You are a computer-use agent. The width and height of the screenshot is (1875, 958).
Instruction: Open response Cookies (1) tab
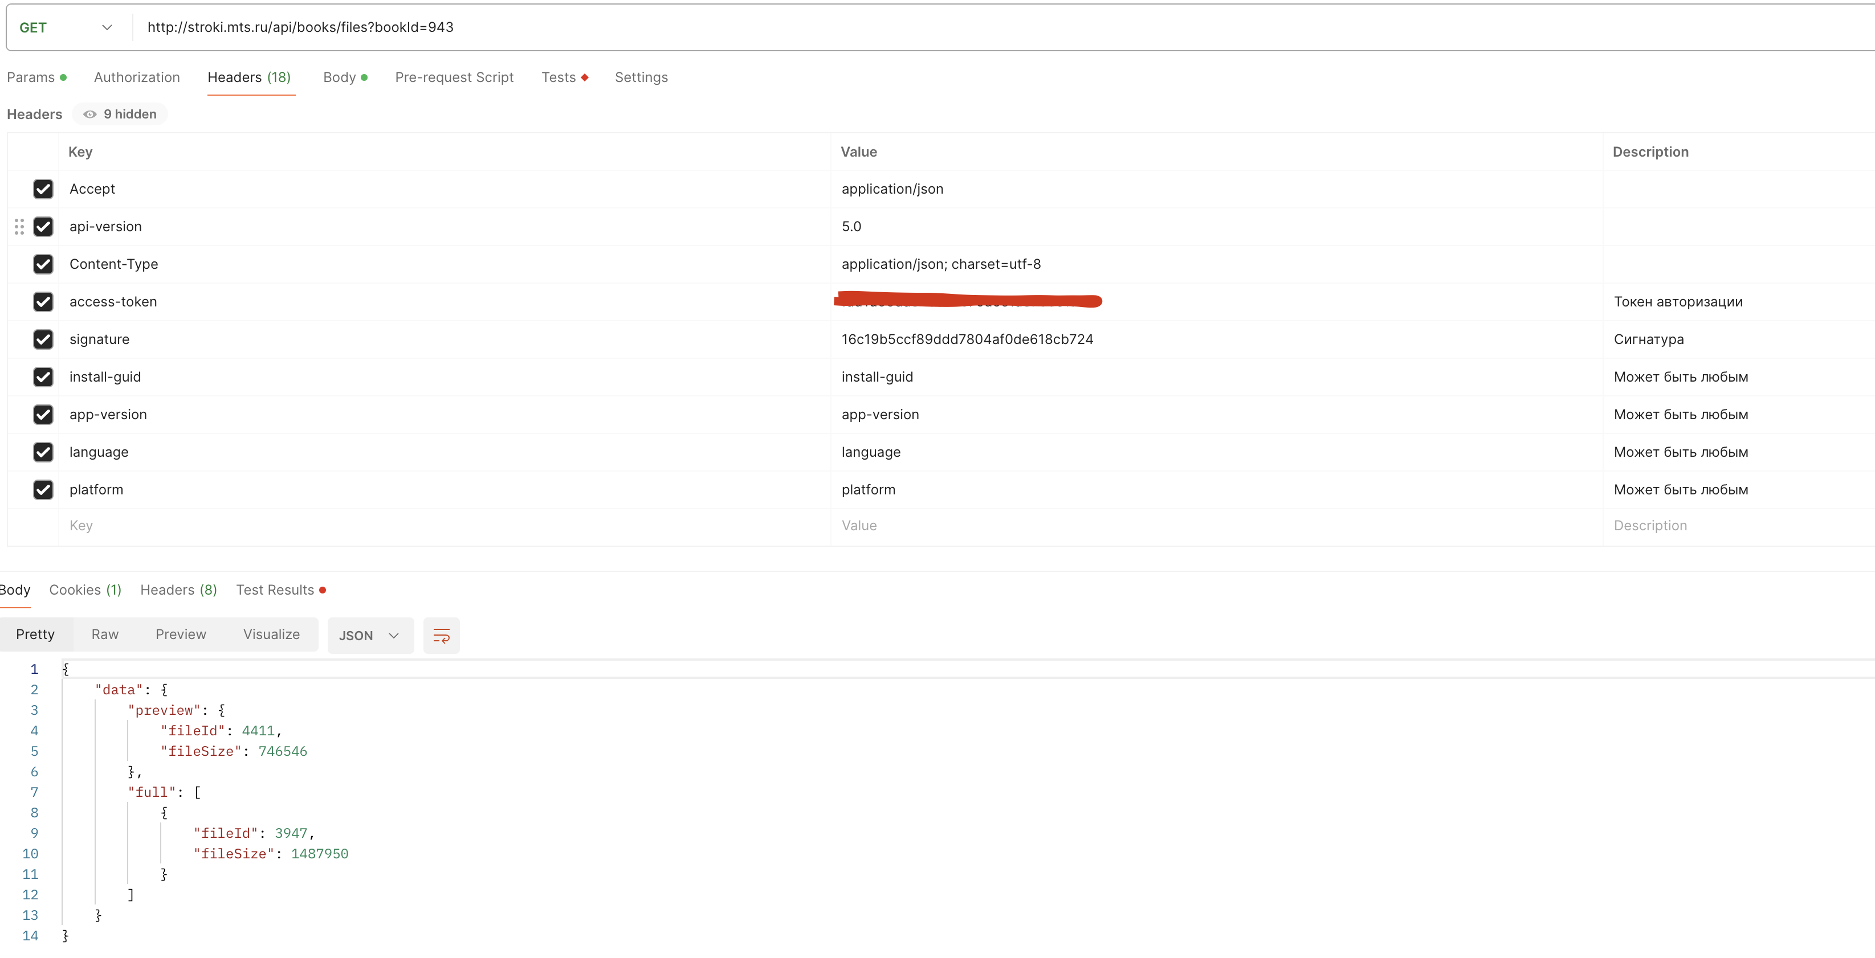(85, 590)
